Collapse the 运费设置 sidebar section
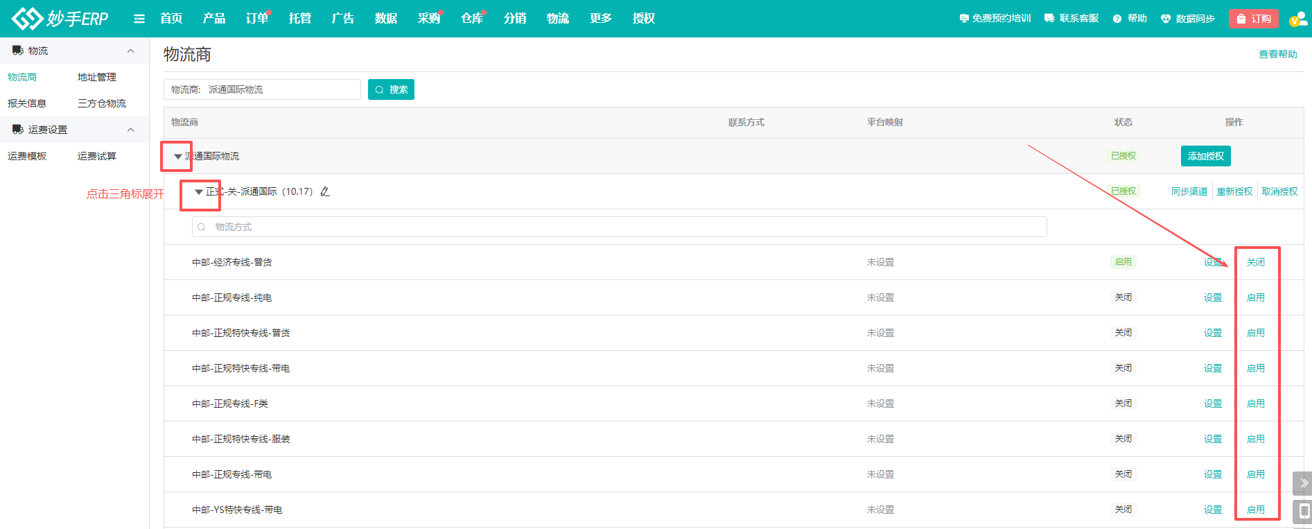The width and height of the screenshot is (1312, 529). 130,130
